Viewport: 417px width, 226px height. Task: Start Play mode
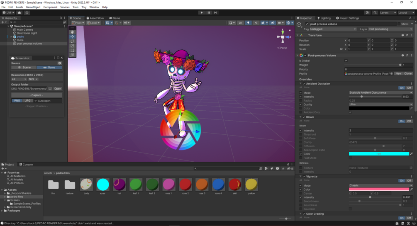point(202,12)
